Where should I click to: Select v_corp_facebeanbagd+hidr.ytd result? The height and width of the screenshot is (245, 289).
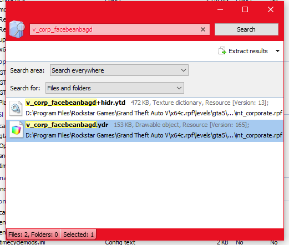tap(145, 108)
